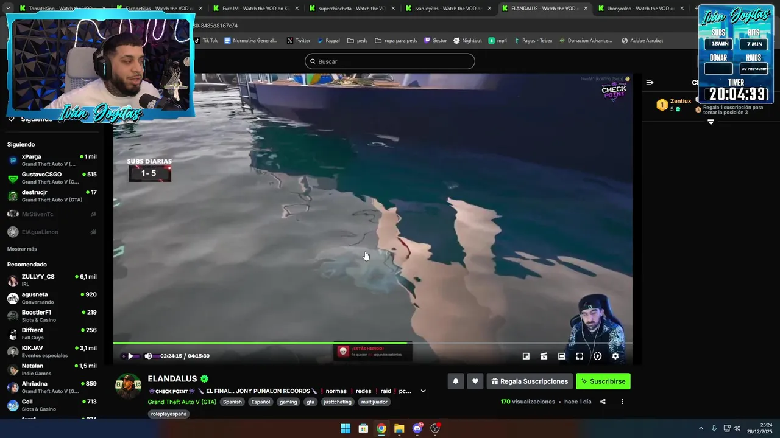Open xParga channel in Siguiendo list
The image size is (780, 438).
(x=52, y=161)
